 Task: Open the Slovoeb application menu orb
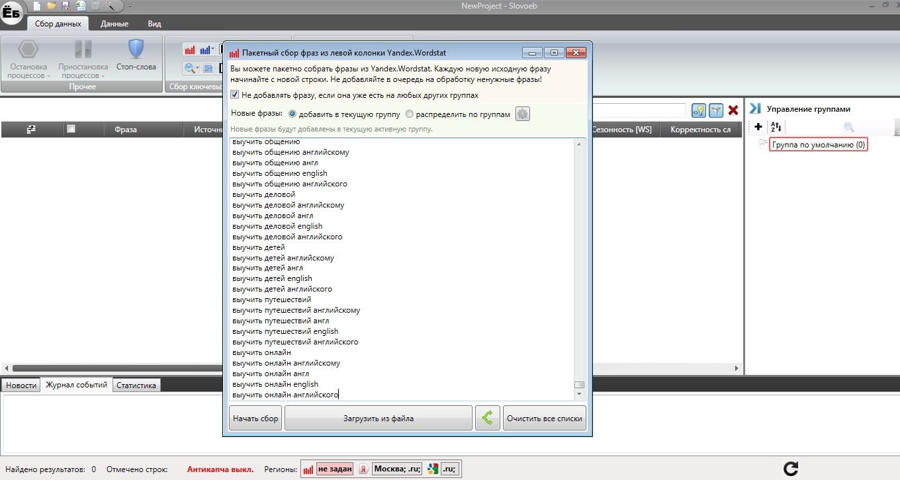pyautogui.click(x=13, y=13)
